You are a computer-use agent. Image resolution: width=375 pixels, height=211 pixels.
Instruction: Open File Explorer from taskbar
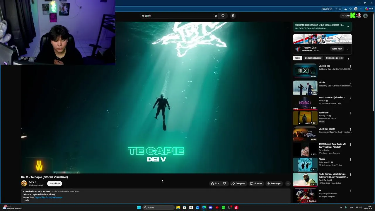[178, 207]
